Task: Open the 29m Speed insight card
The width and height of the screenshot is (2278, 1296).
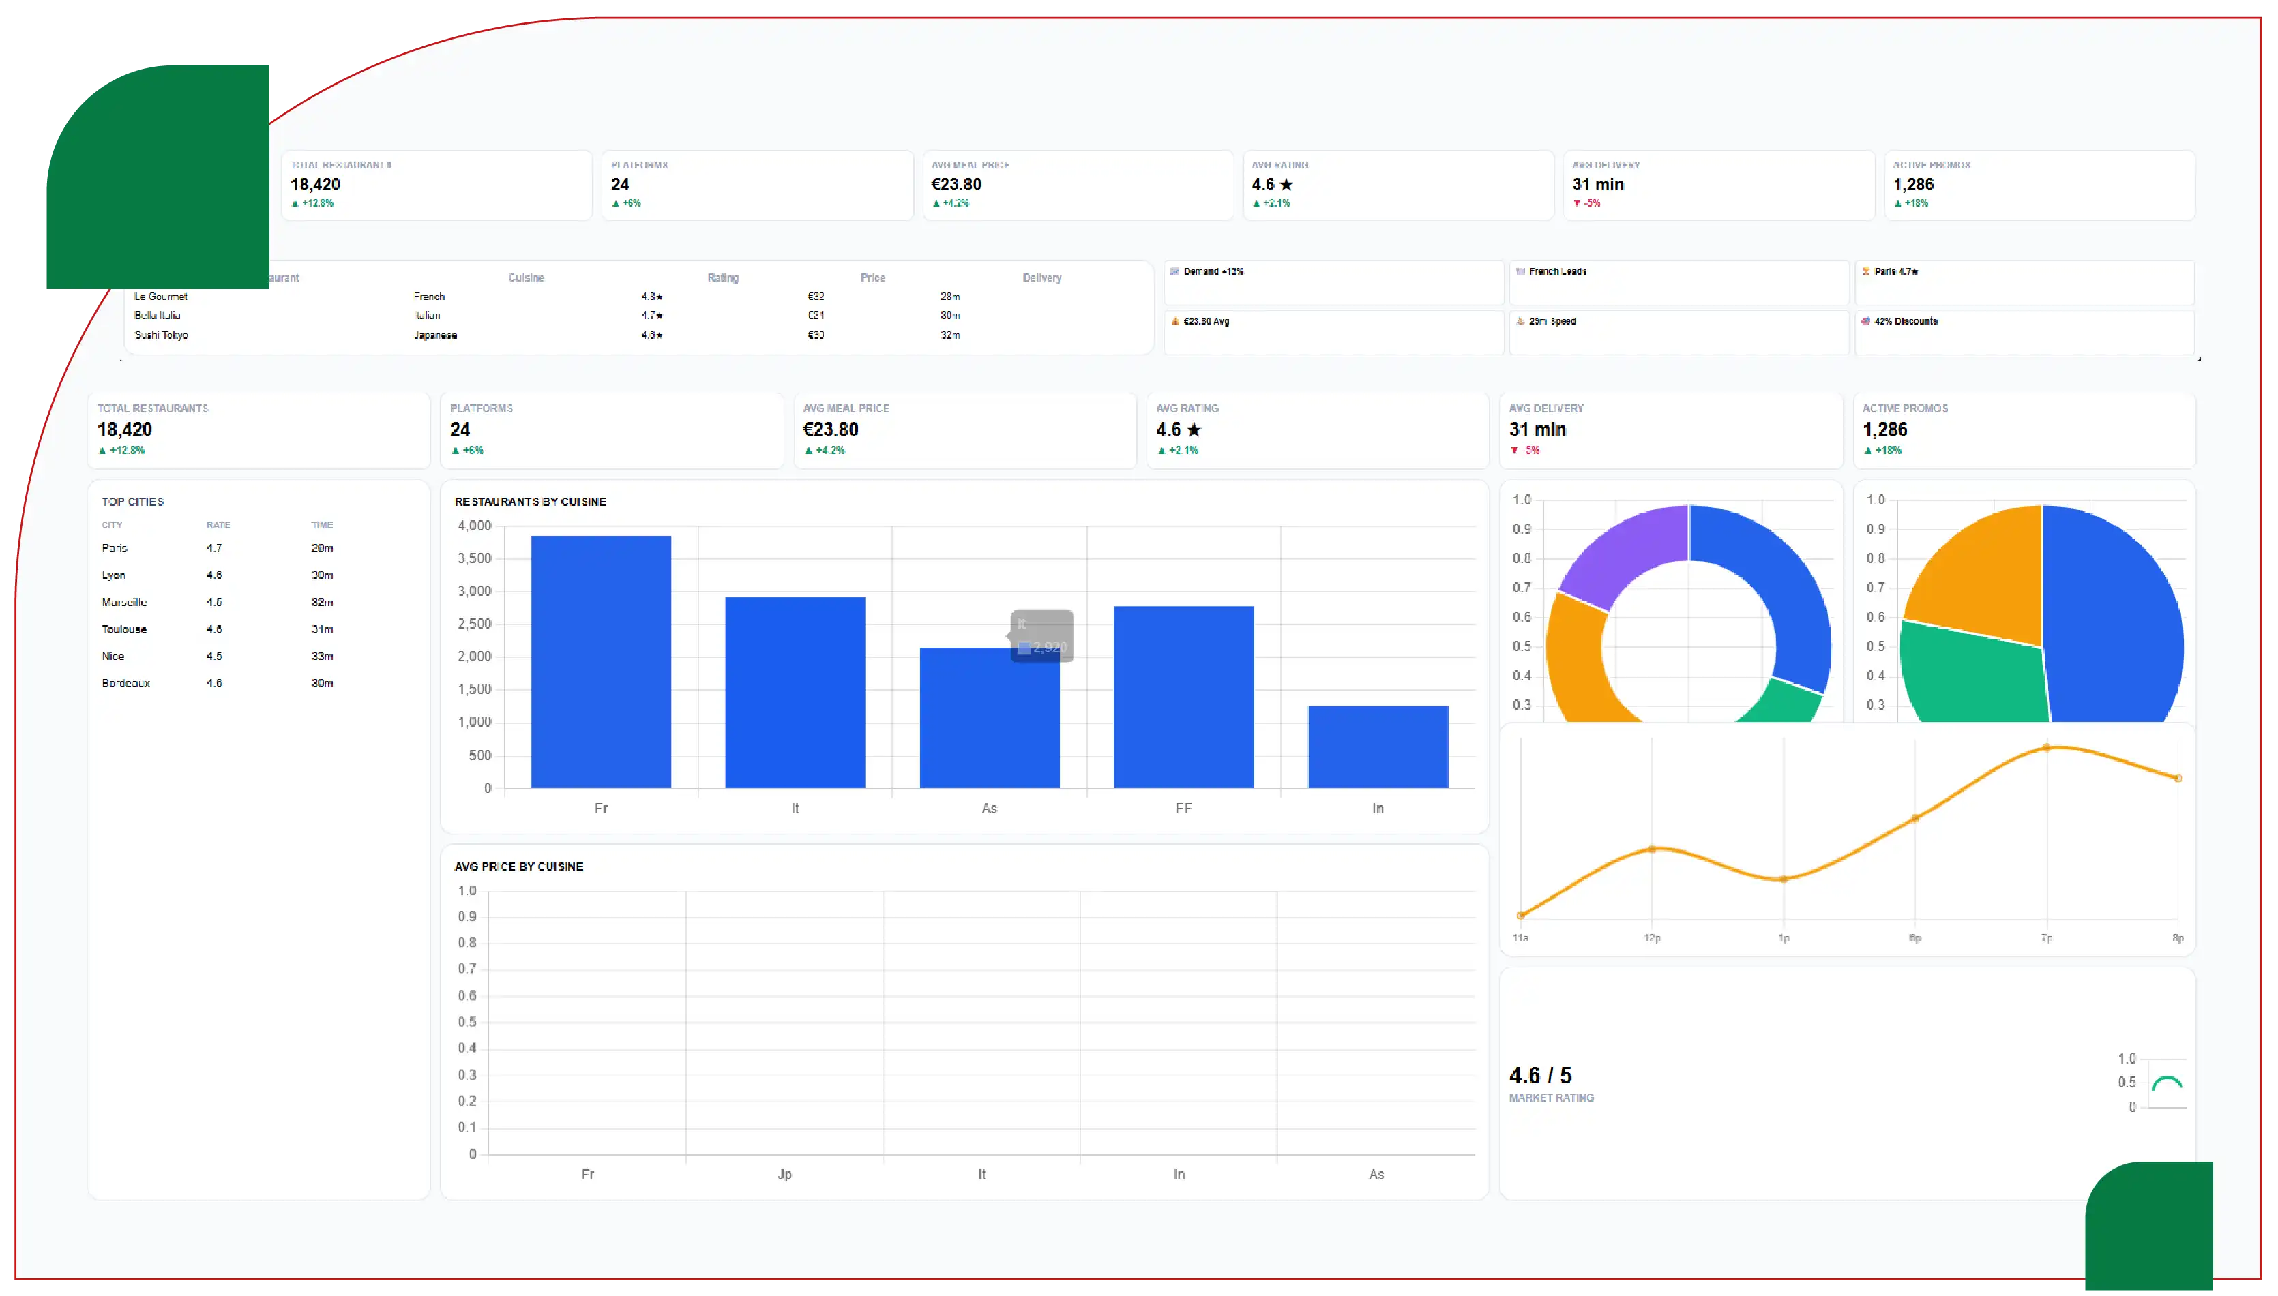Action: [1679, 332]
